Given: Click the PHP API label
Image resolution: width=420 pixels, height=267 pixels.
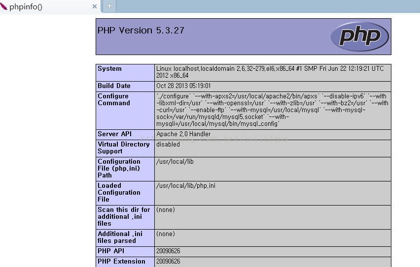Looking at the screenshot, I should [x=111, y=251].
